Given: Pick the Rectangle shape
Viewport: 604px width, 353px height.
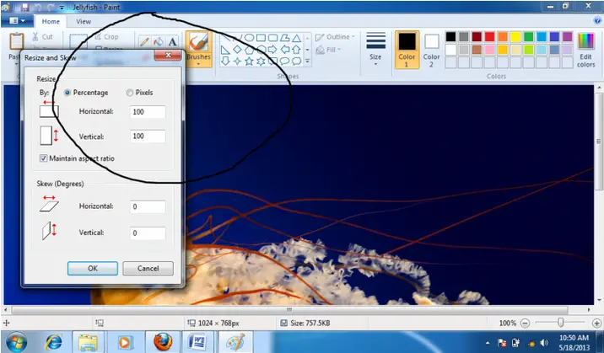Looking at the screenshot, I should (261, 38).
